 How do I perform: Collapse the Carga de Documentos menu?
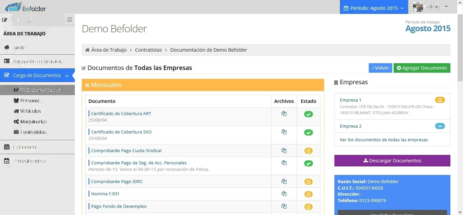(x=37, y=75)
